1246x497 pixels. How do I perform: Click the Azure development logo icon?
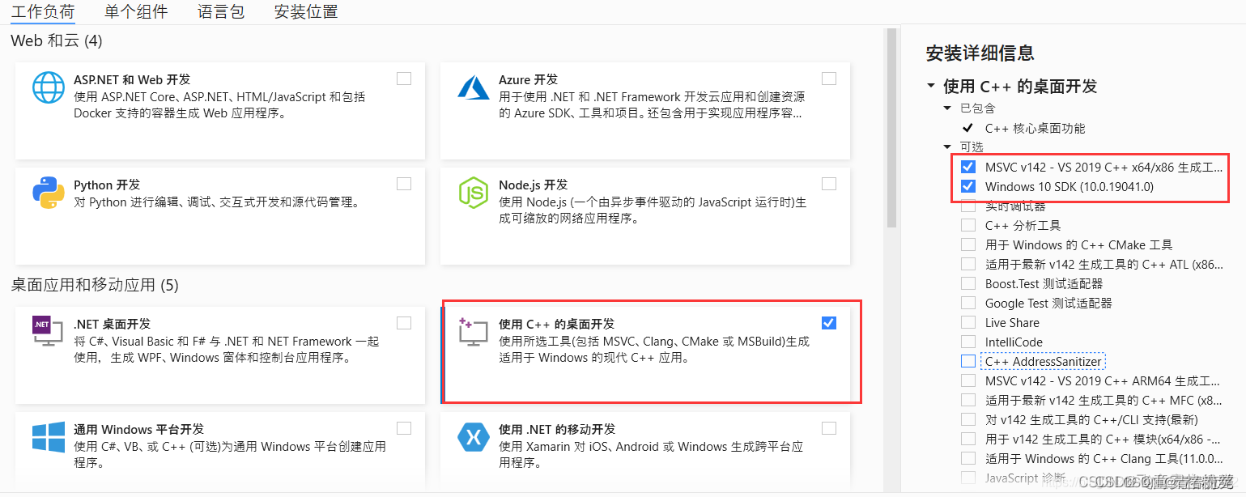coord(474,87)
